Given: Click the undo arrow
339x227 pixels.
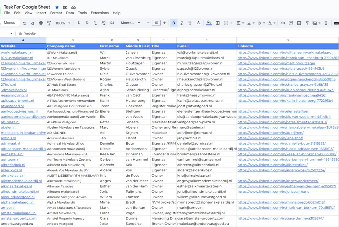Looking at the screenshot, I should pos(25,23).
